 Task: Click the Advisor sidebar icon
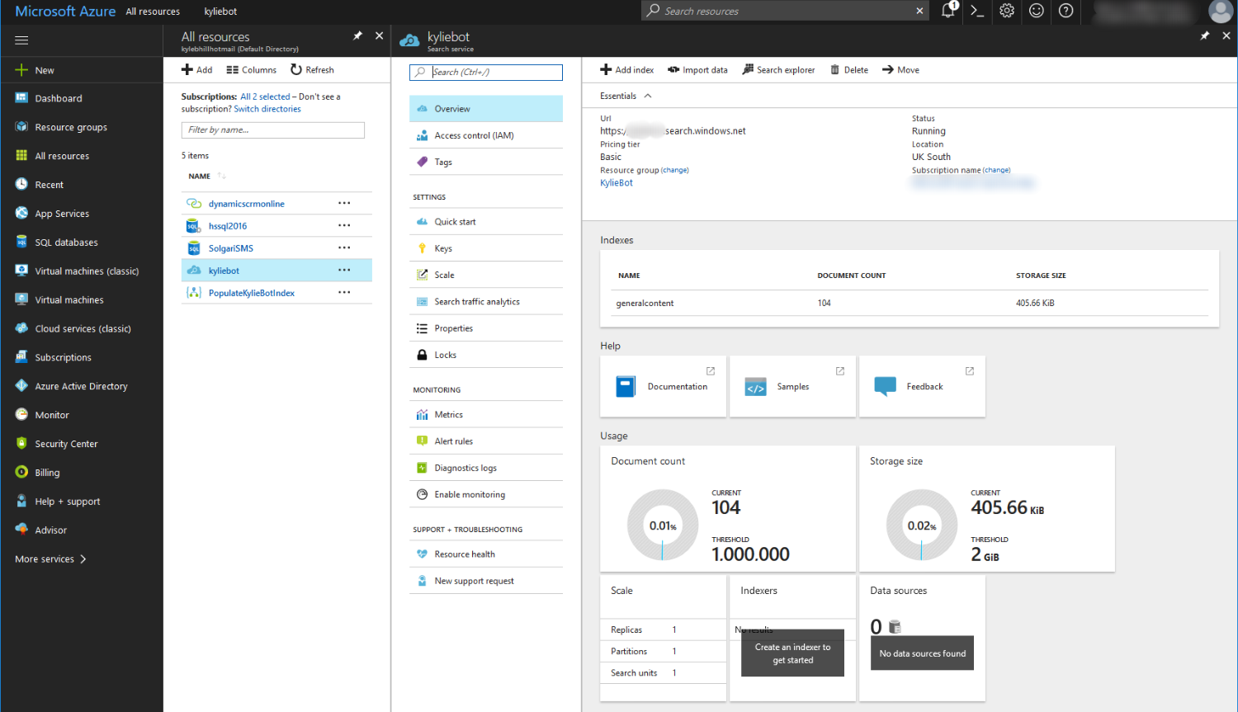(x=21, y=530)
